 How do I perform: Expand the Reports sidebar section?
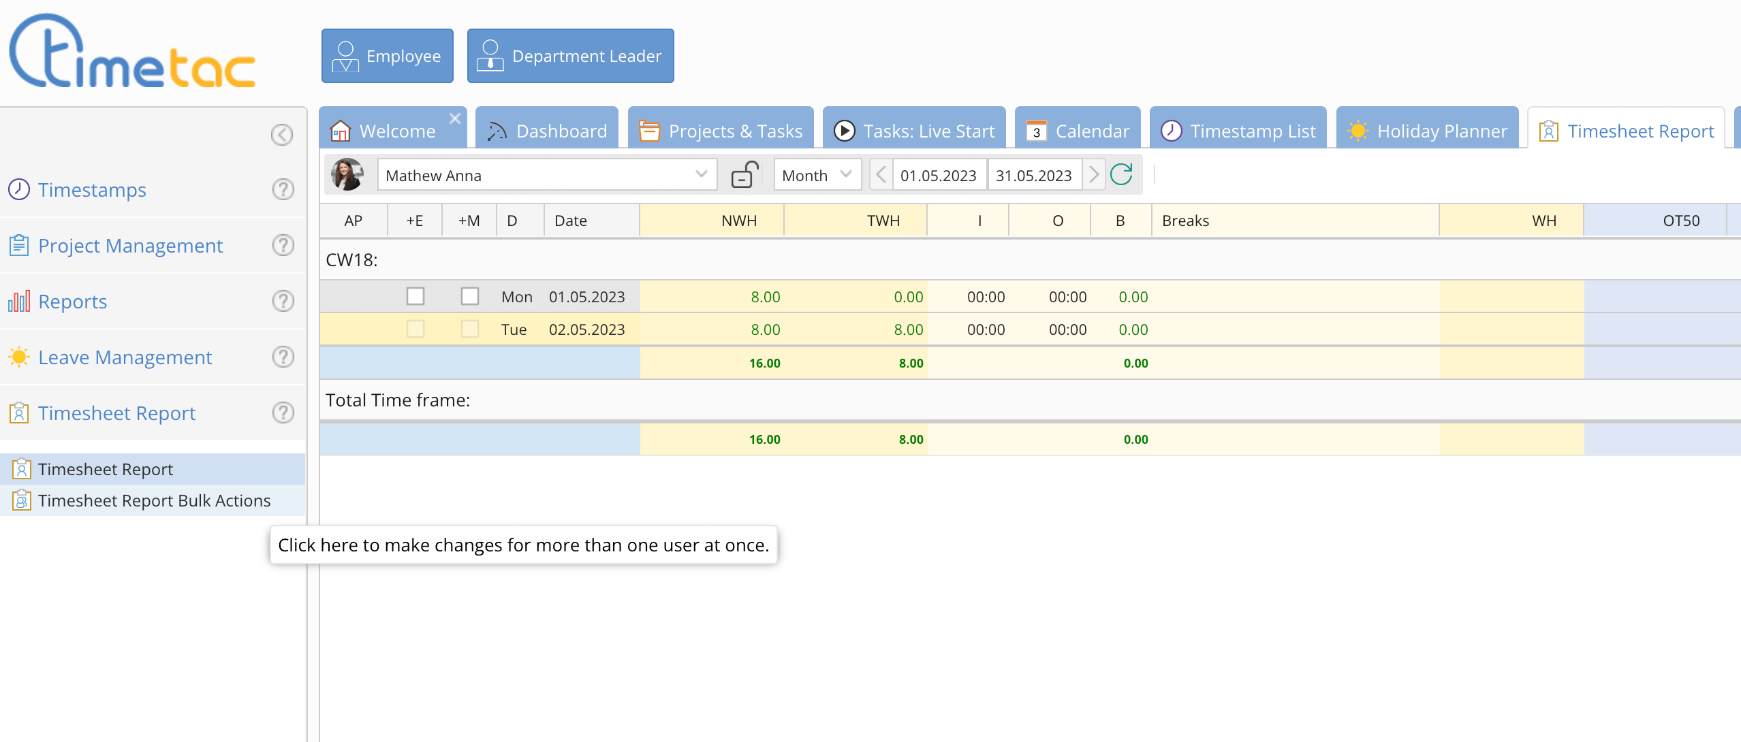tap(72, 302)
